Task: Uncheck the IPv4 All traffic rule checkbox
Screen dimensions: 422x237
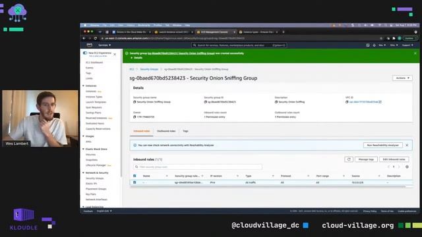Action: point(135,182)
